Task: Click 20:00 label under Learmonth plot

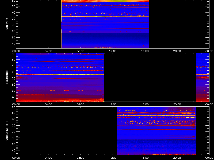Action: (x=177, y=105)
